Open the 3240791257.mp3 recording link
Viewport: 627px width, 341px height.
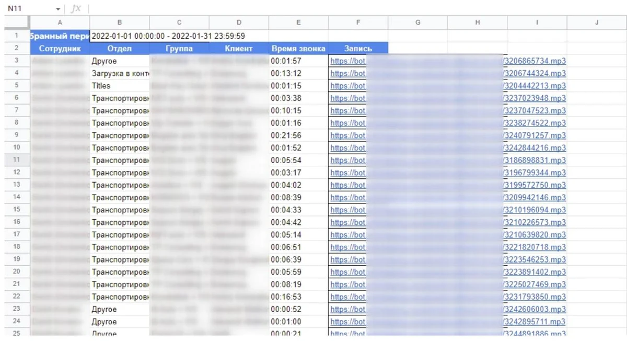[x=535, y=135]
